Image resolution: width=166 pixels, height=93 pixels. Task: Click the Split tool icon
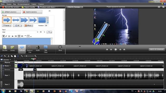click(18, 56)
